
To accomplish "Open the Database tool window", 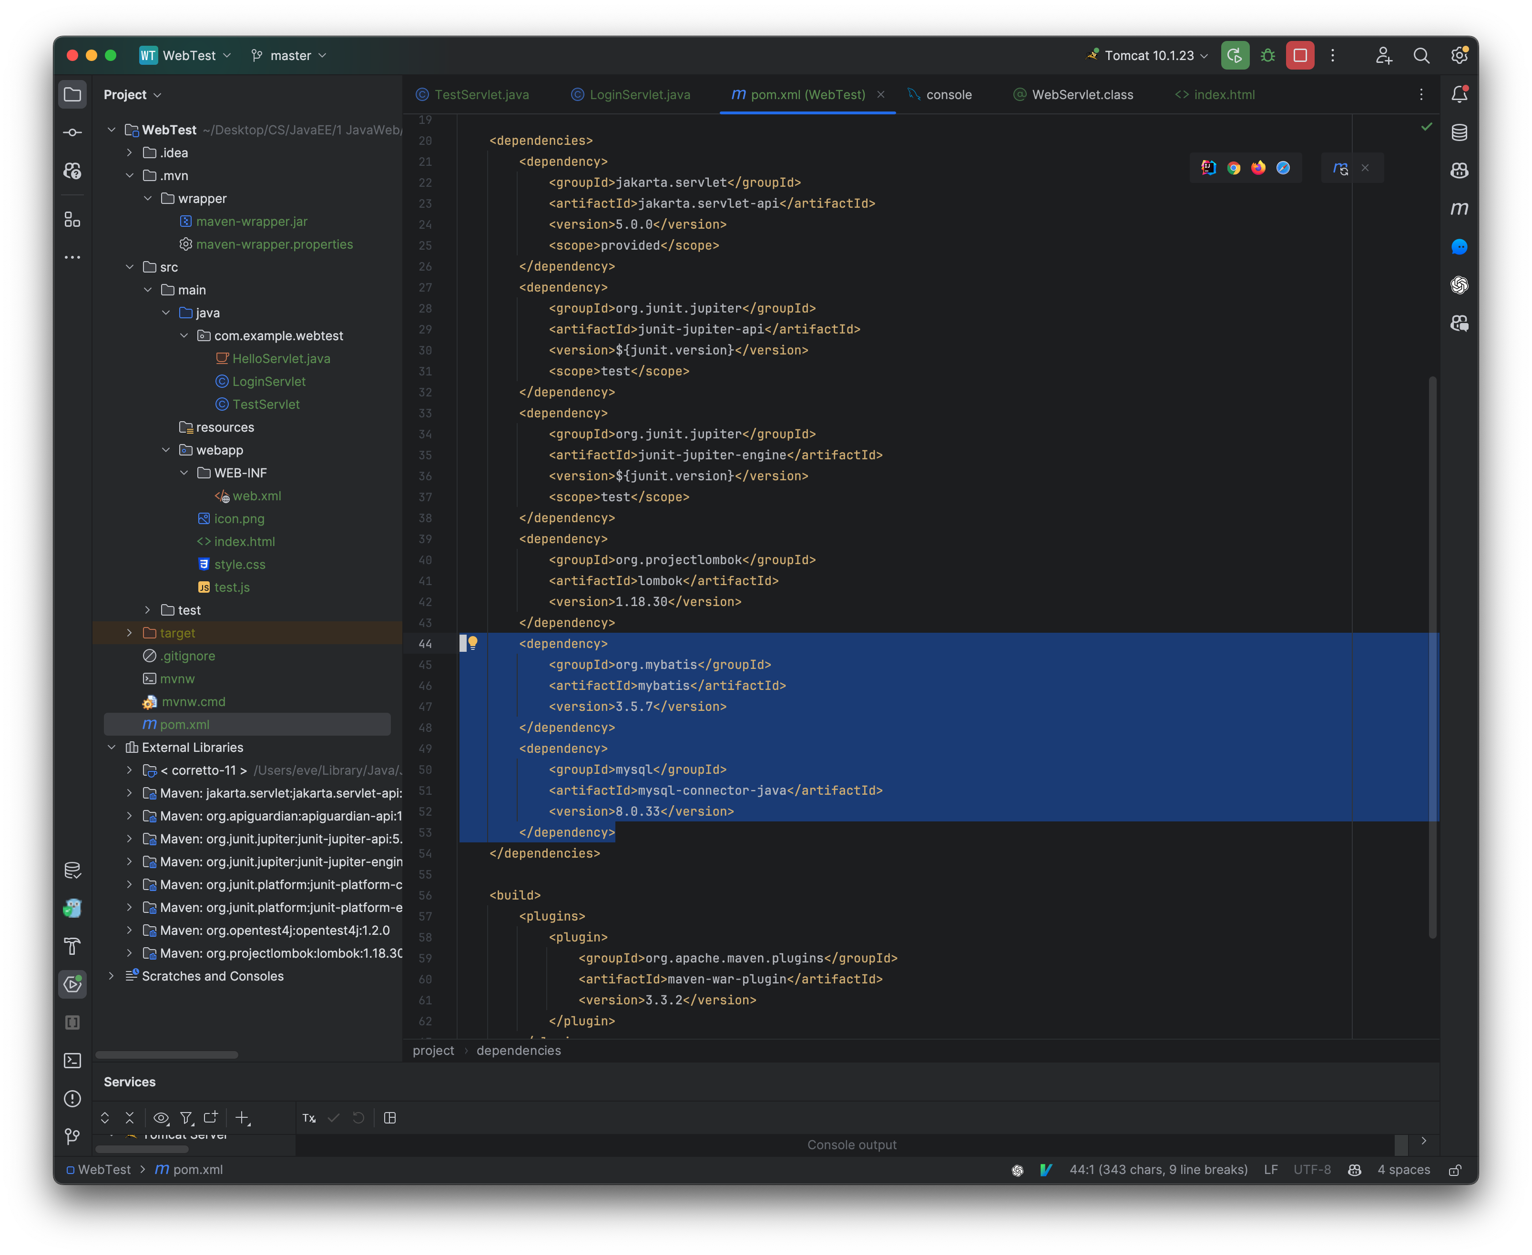I will [x=1460, y=132].
